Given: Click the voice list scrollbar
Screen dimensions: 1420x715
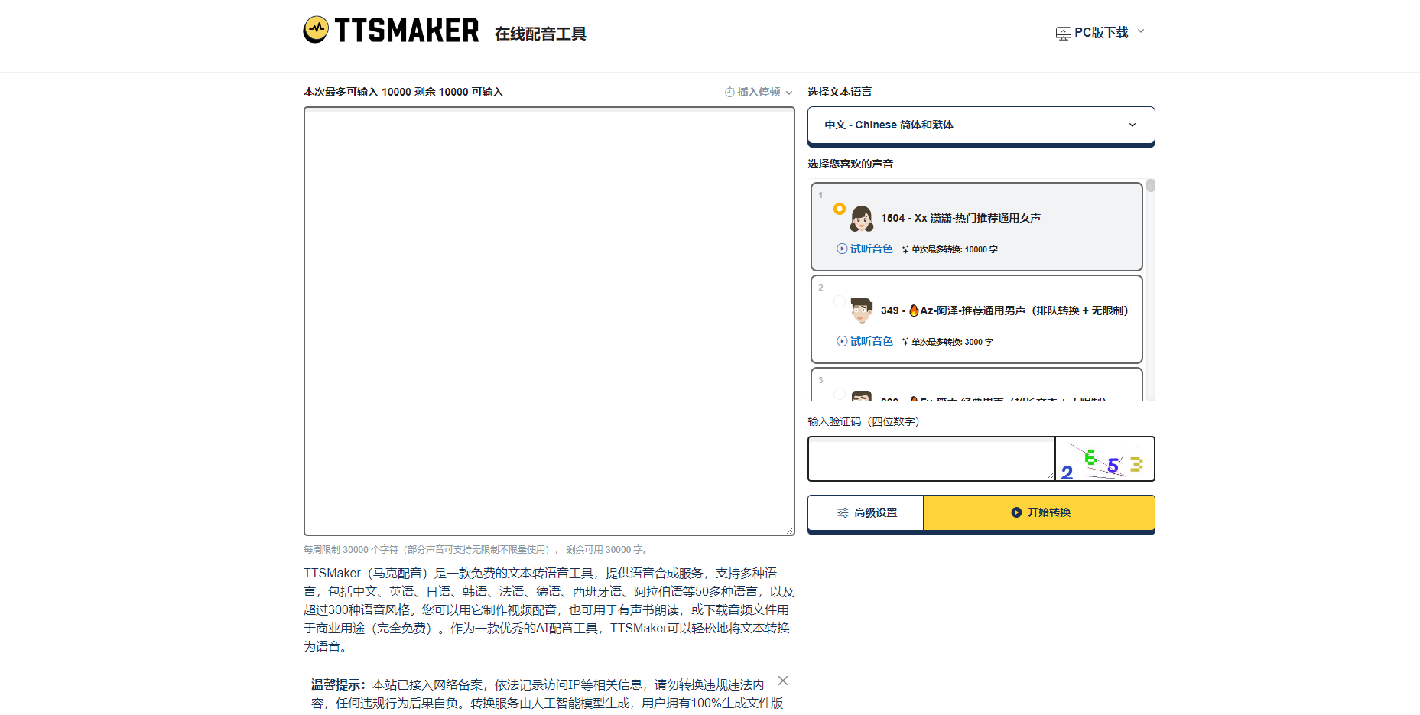Looking at the screenshot, I should (1150, 291).
